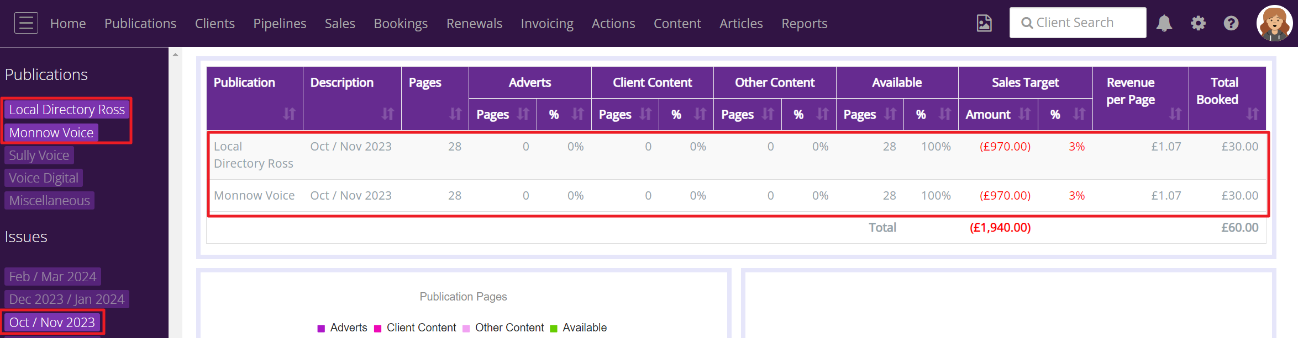Image resolution: width=1298 pixels, height=338 pixels.
Task: Open the notifications bell
Action: point(1164,23)
